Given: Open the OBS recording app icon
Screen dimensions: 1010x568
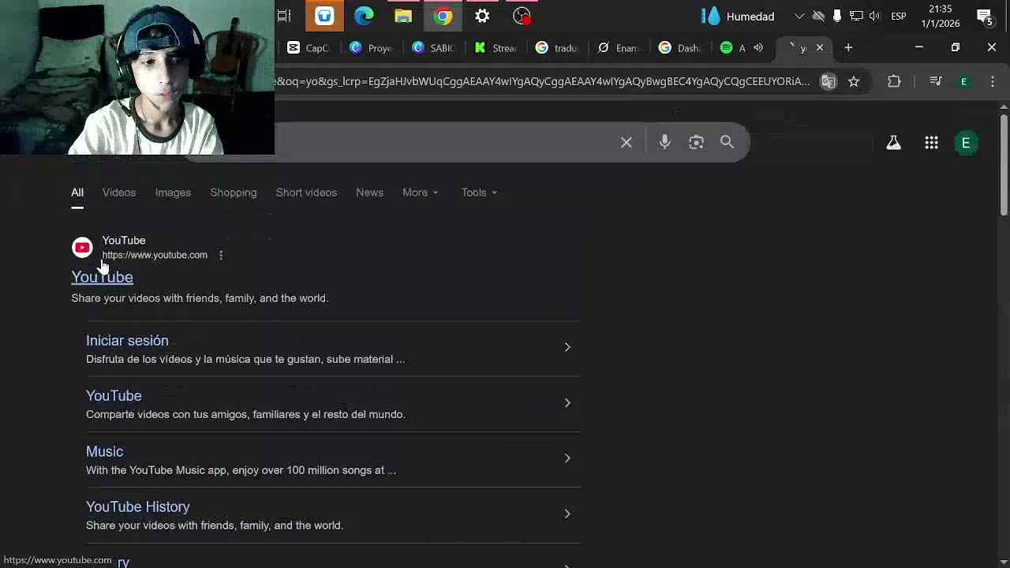Looking at the screenshot, I should pyautogui.click(x=522, y=16).
